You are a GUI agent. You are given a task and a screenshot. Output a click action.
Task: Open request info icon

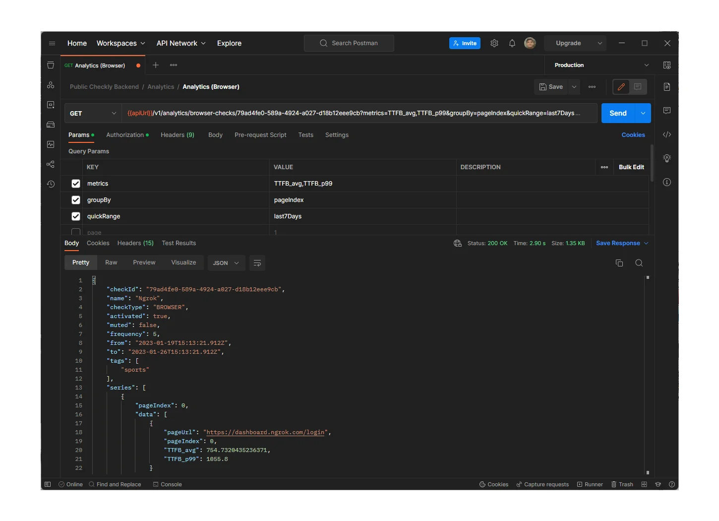point(667,182)
